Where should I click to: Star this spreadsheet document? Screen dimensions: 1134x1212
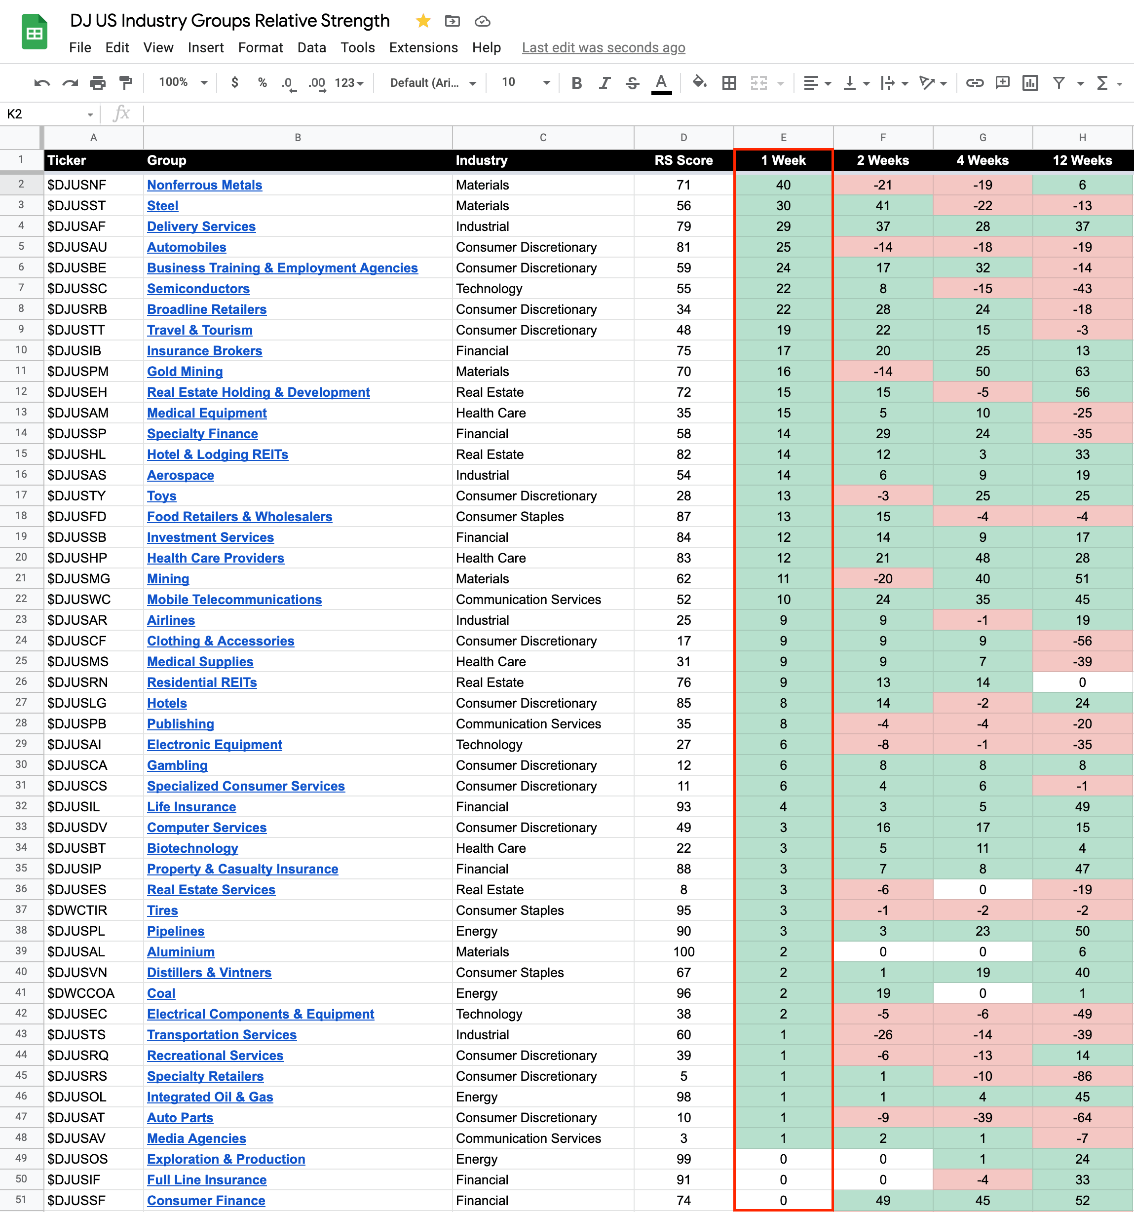(x=423, y=21)
